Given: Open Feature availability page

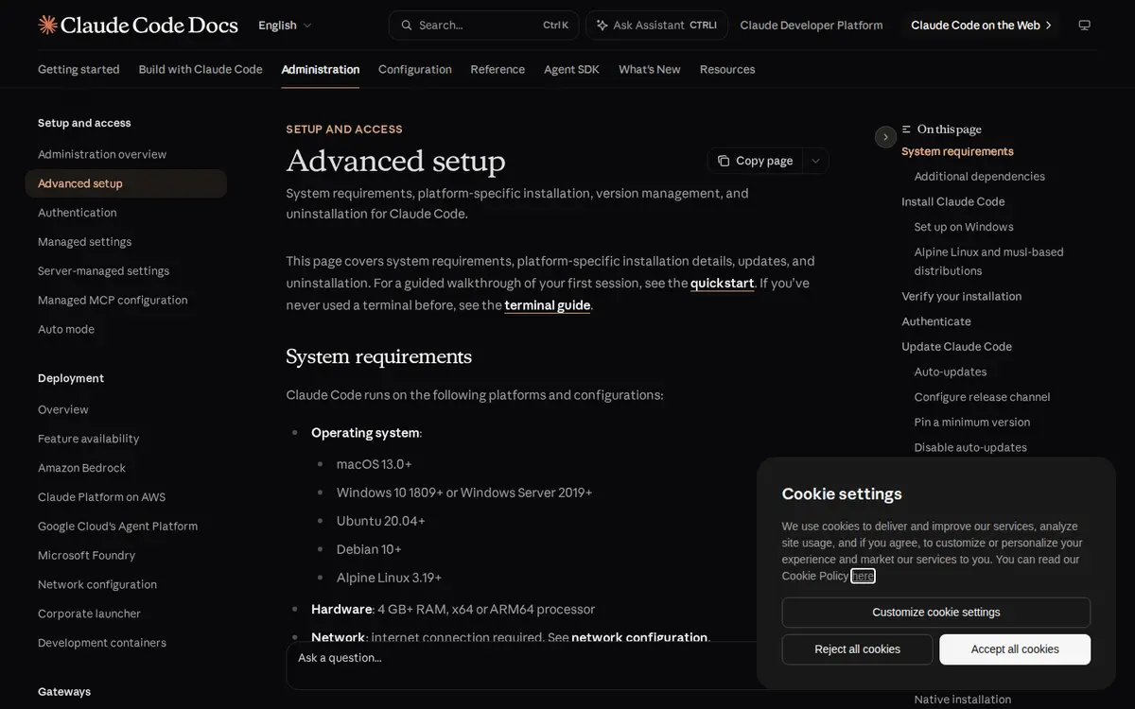Looking at the screenshot, I should click(x=89, y=440).
